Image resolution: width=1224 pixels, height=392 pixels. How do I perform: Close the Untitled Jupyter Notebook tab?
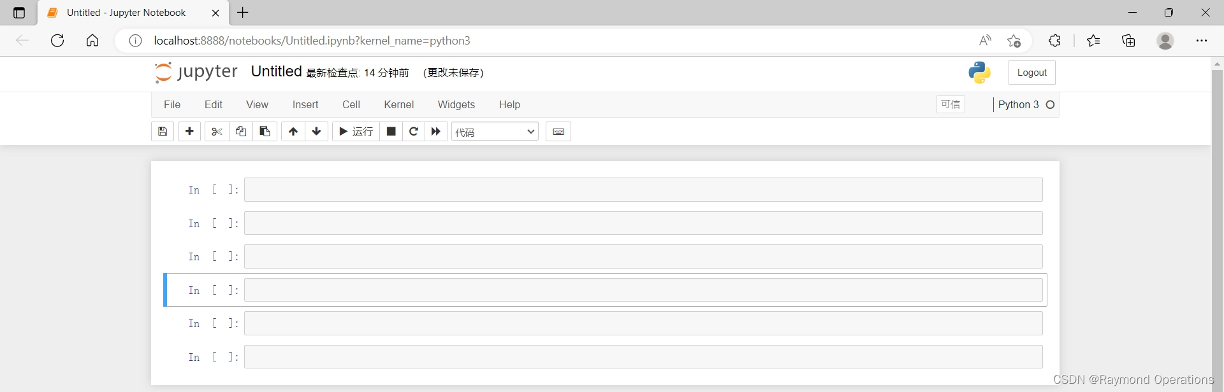(x=215, y=13)
